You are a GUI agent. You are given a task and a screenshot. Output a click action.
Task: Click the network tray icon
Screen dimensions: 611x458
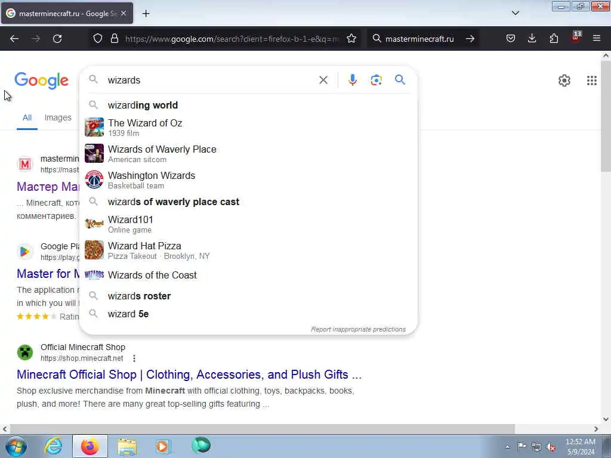(x=536, y=447)
